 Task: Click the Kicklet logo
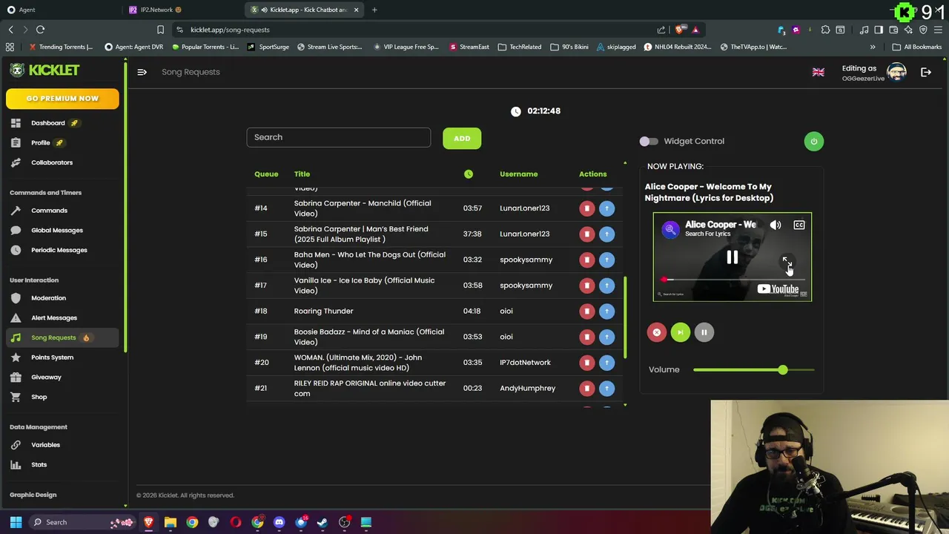[x=44, y=70]
